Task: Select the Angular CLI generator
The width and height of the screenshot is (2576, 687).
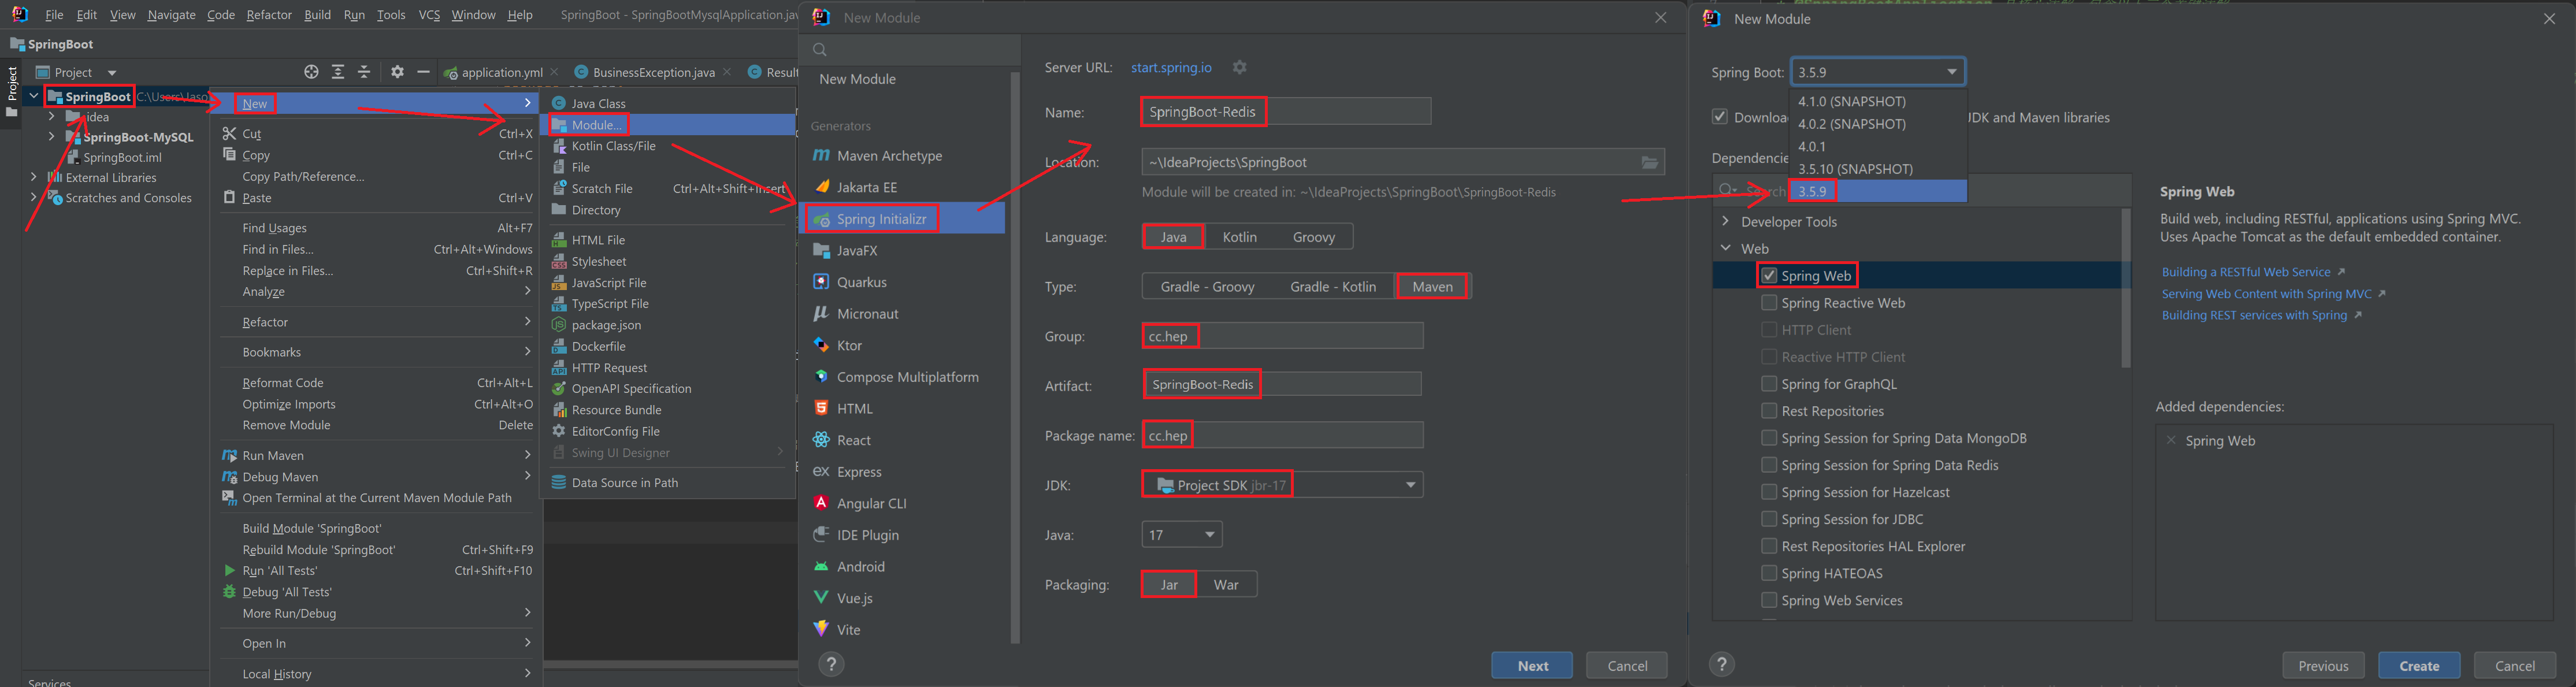Action: 871,503
